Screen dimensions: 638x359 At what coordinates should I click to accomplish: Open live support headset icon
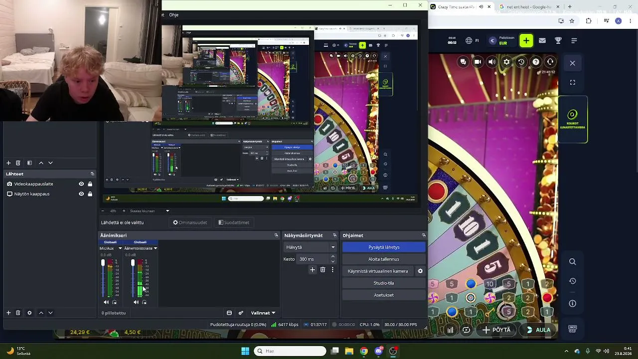coord(550,62)
